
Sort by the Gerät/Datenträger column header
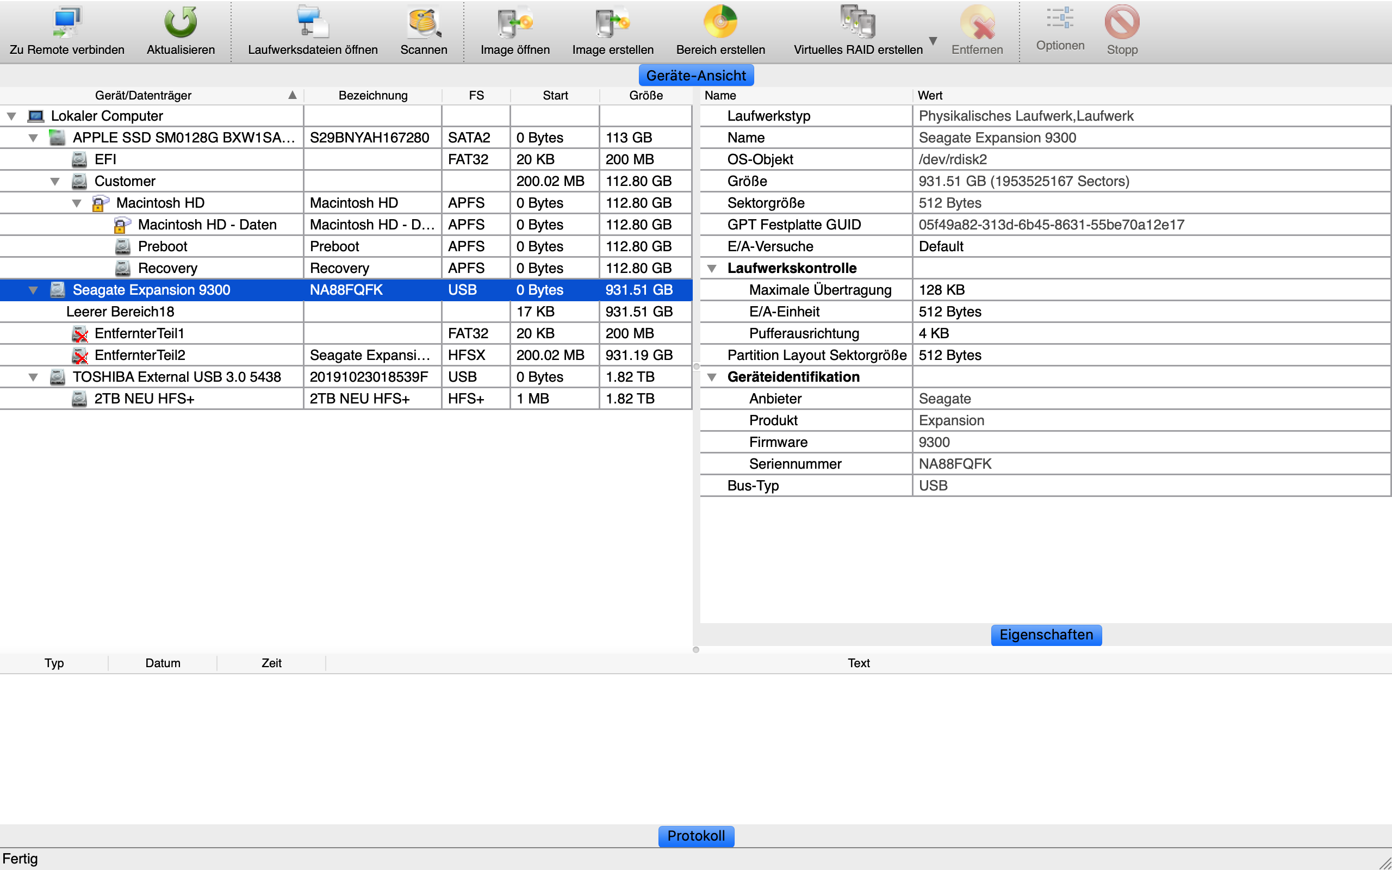pos(143,96)
